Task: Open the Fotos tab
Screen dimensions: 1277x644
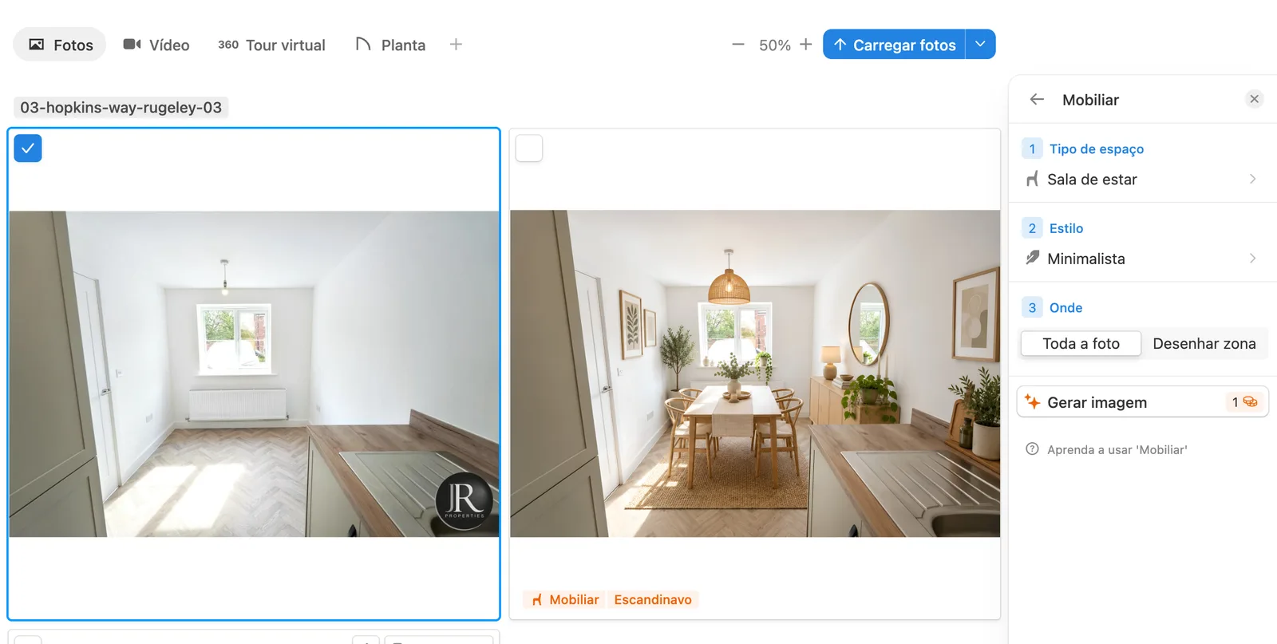Action: pyautogui.click(x=60, y=45)
